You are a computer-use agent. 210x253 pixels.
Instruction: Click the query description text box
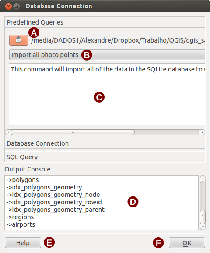[x=107, y=94]
